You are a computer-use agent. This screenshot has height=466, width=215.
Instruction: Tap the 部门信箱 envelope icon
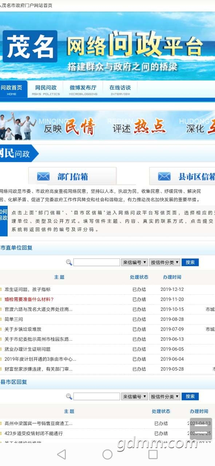pos(43,177)
